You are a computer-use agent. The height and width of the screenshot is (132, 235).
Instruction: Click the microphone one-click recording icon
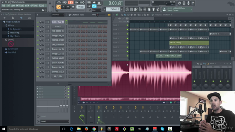click(188, 3)
